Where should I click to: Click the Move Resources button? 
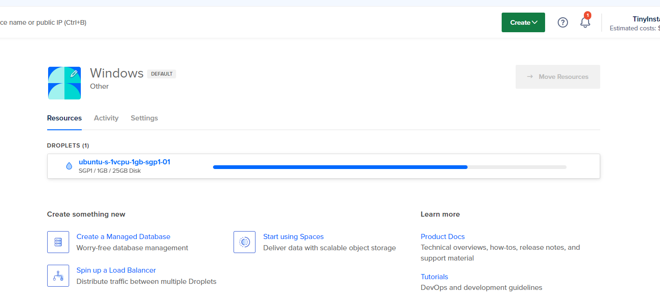click(558, 77)
